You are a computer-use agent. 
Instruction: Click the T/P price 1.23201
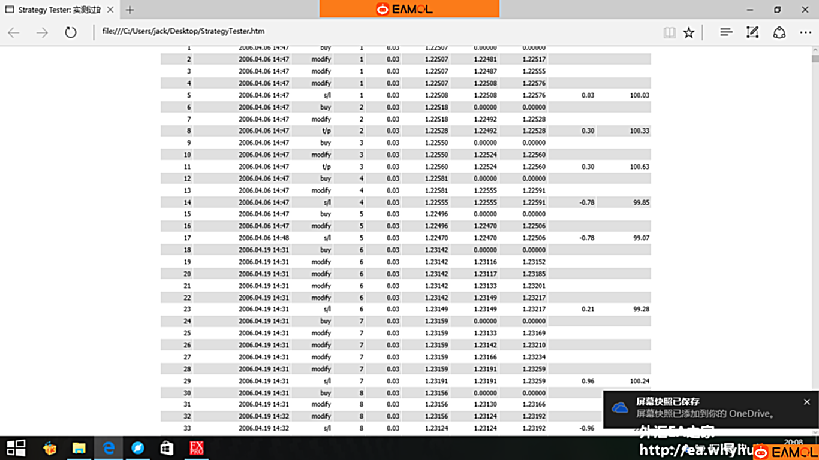534,286
